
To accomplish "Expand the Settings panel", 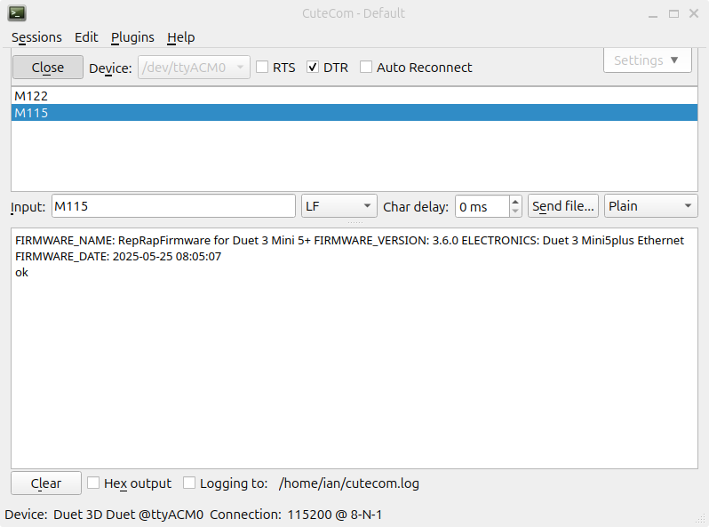I will coord(647,60).
